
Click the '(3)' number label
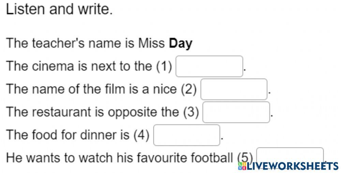coord(191,112)
